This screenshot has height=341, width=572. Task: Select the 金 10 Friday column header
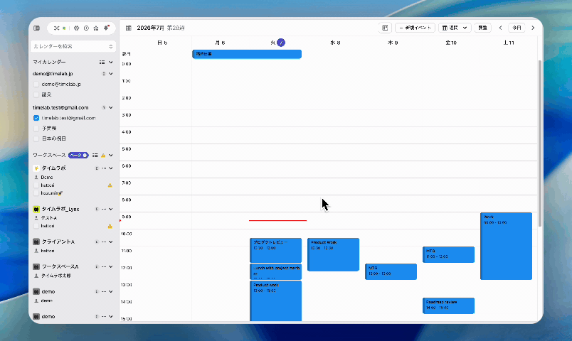pos(451,43)
